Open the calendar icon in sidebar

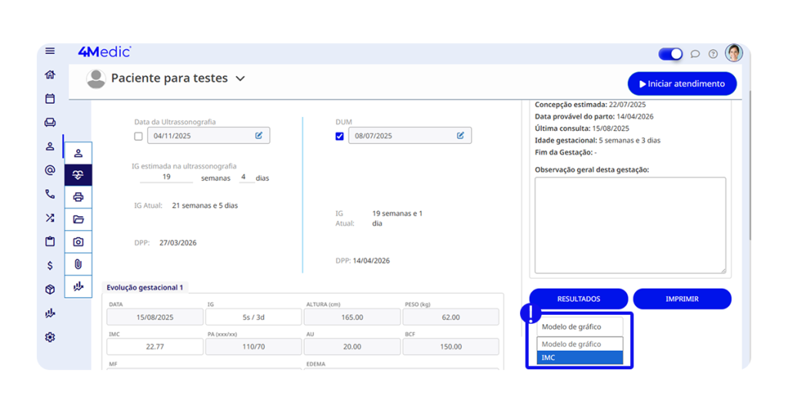[x=50, y=98]
